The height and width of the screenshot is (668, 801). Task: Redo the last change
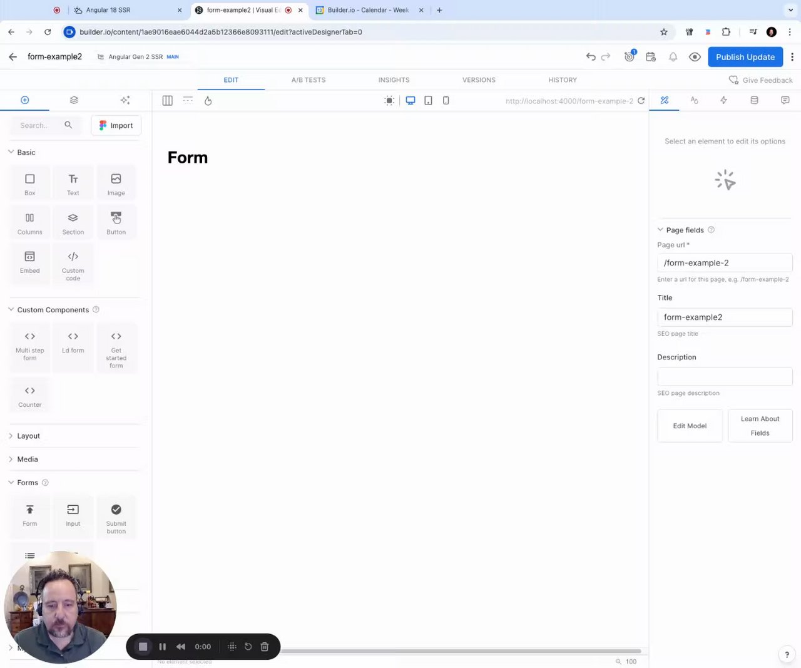pyautogui.click(x=606, y=56)
